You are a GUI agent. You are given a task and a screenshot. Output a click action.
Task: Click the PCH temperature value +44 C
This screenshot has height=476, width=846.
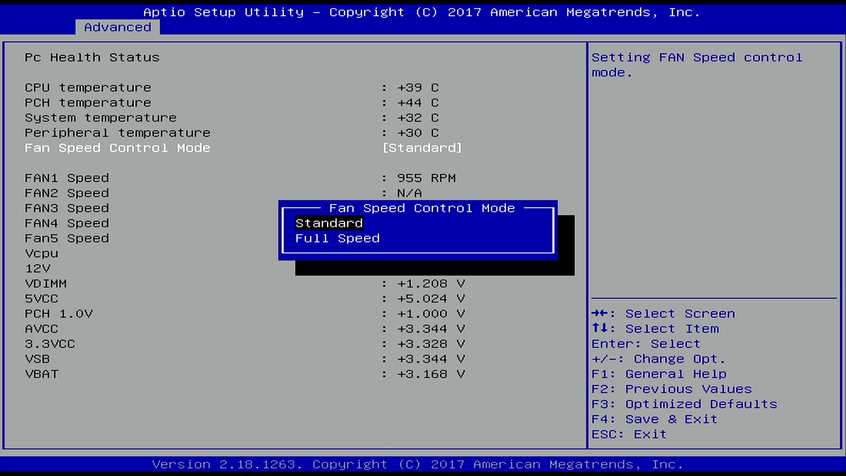pos(417,103)
